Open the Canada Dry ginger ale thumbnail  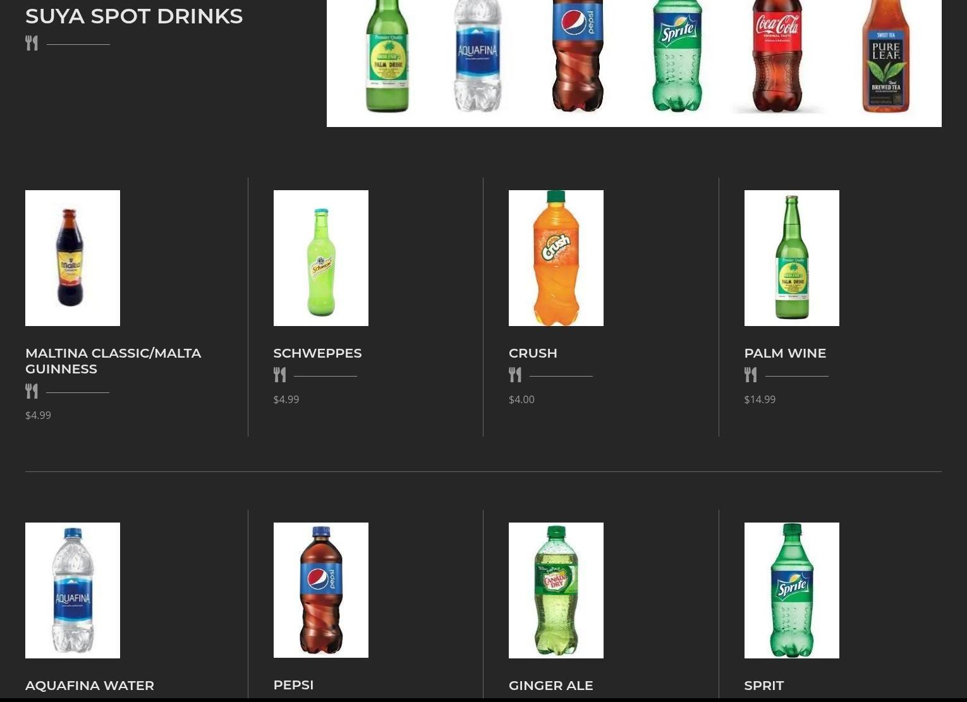coord(556,590)
